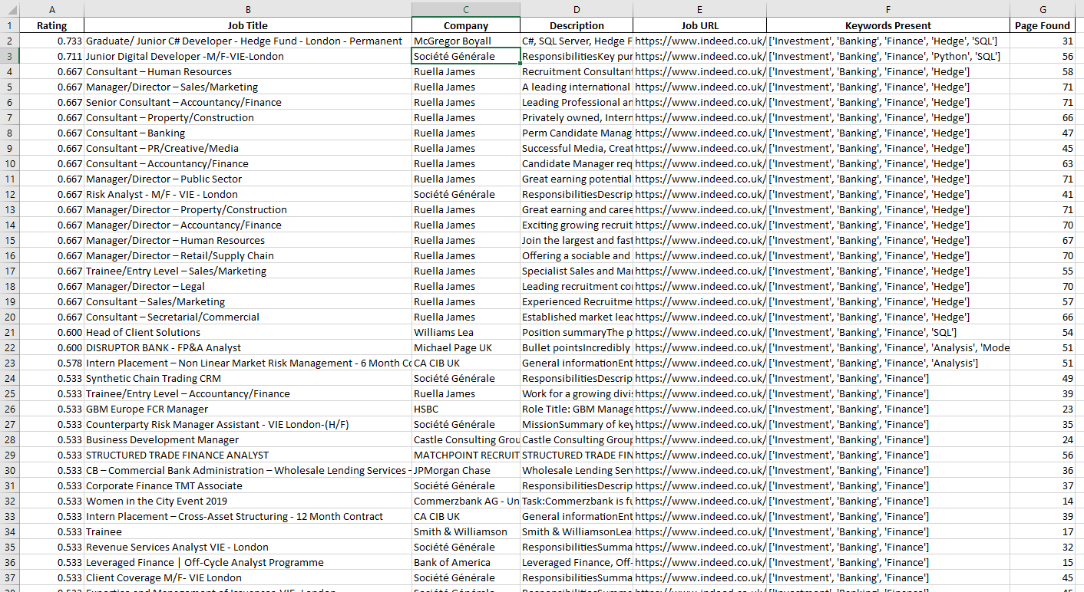
Task: Select 'Corporate Finance TMT Associate' cell
Action: point(248,485)
